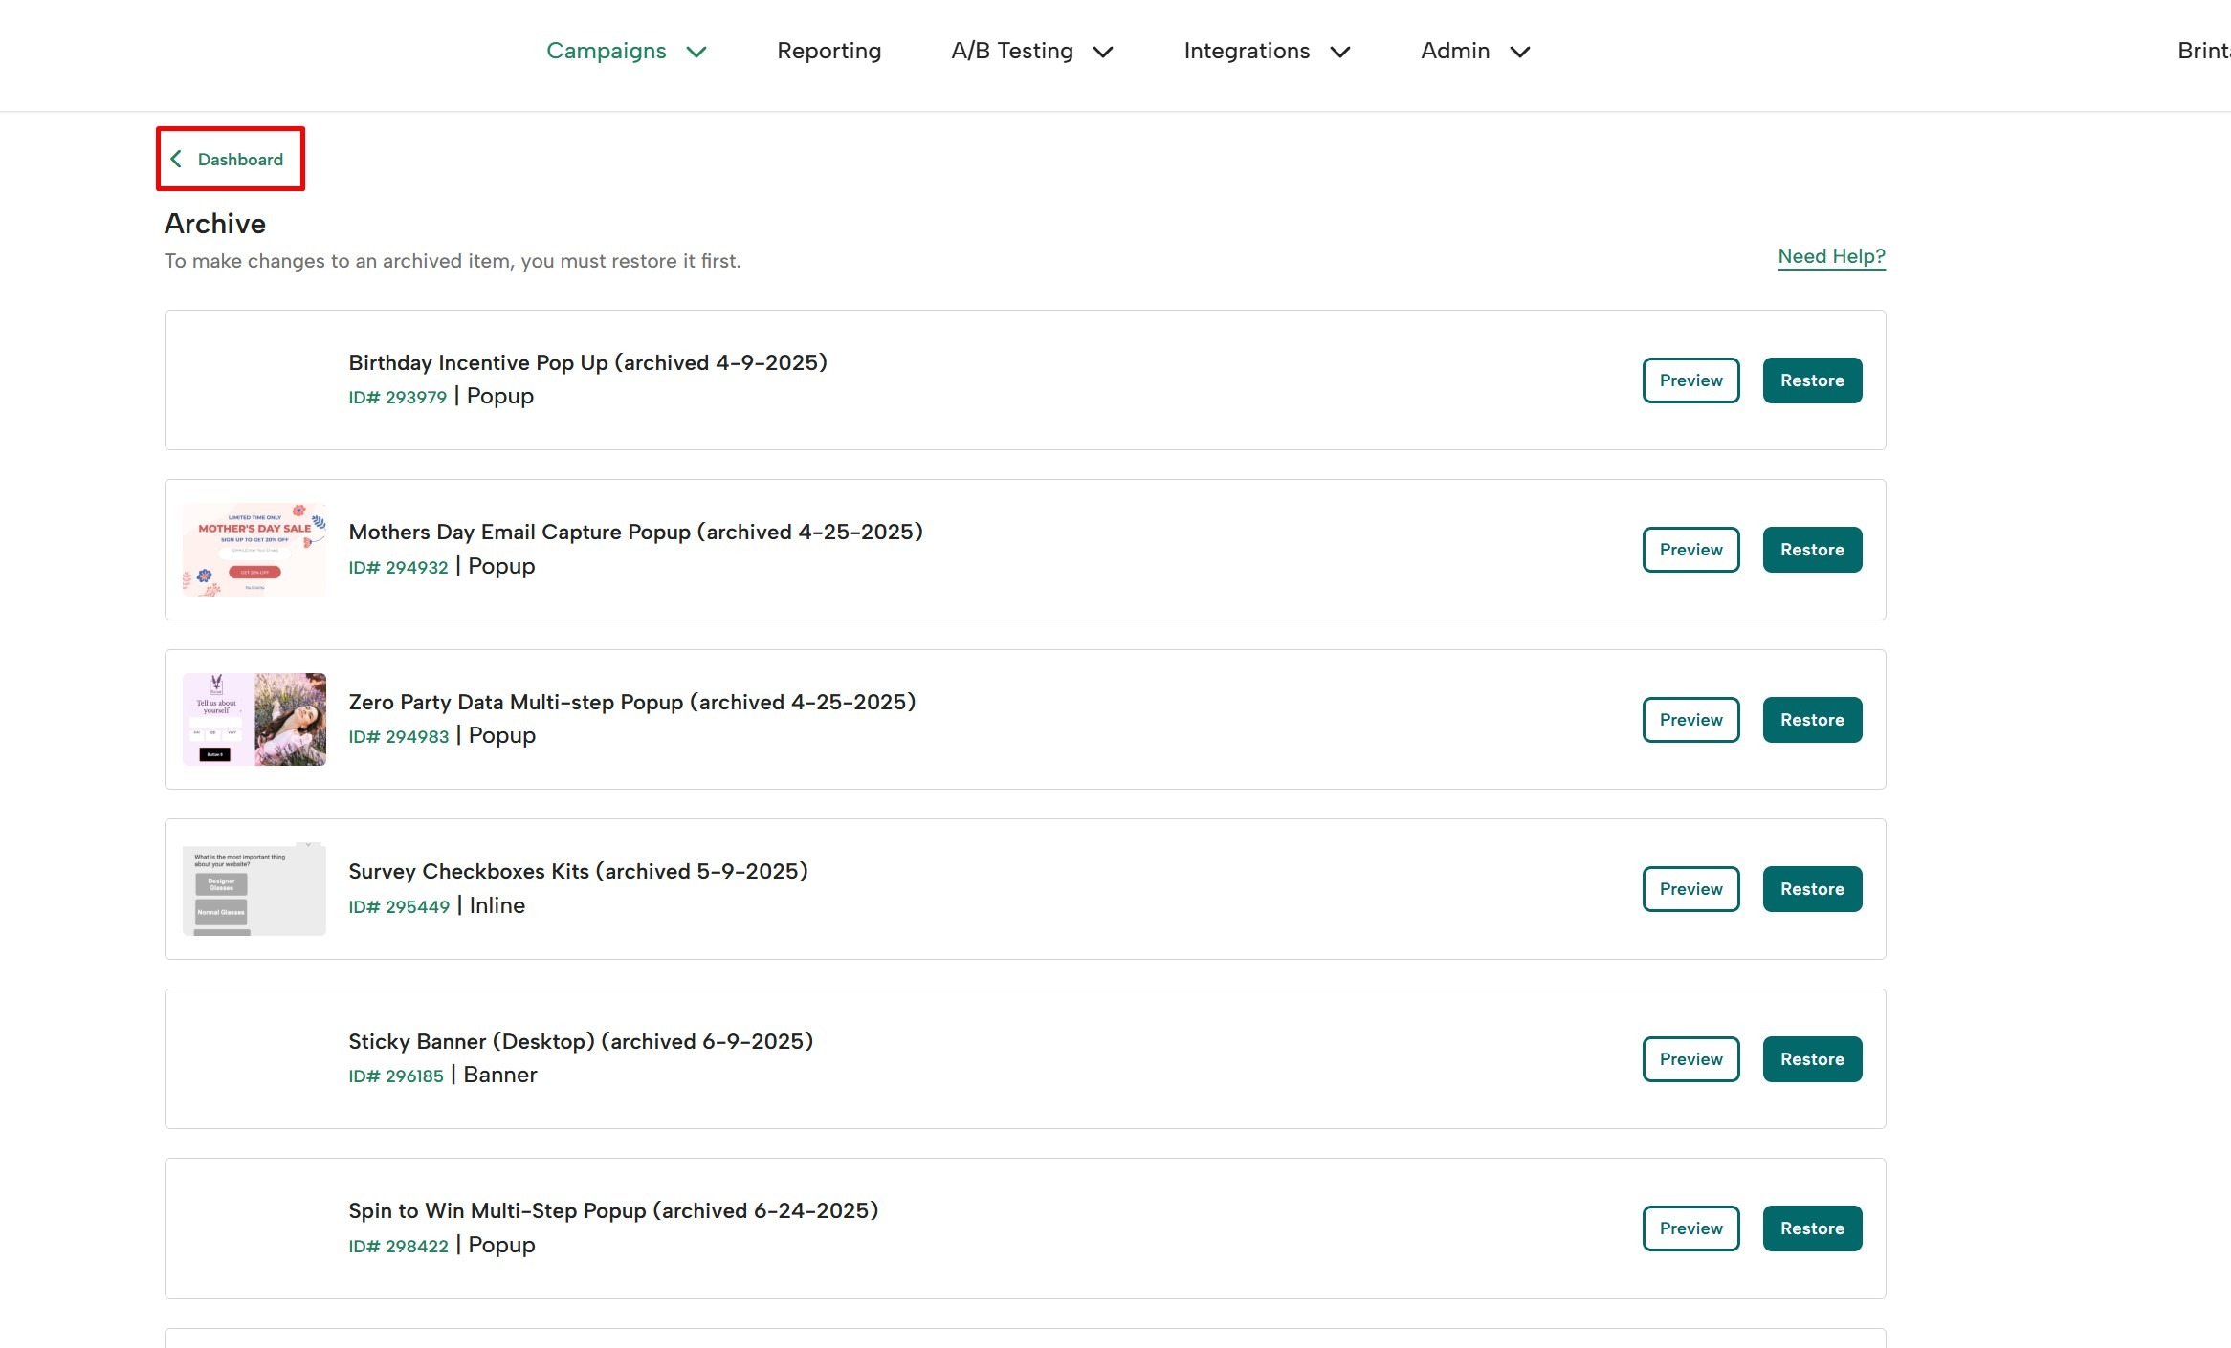Go back via Dashboard link

pyautogui.click(x=240, y=160)
